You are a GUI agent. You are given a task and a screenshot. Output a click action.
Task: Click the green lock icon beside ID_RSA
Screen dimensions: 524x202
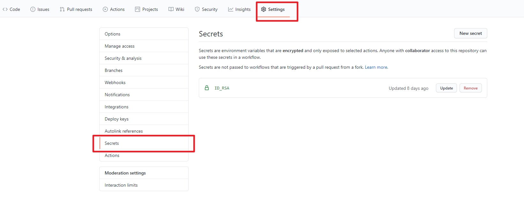[207, 88]
